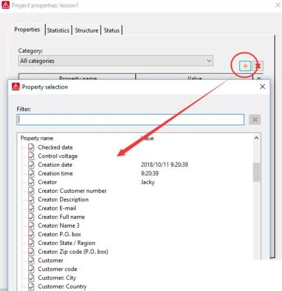The width and height of the screenshot is (282, 291).
Task: Select the Control voltage property
Action: pos(58,156)
